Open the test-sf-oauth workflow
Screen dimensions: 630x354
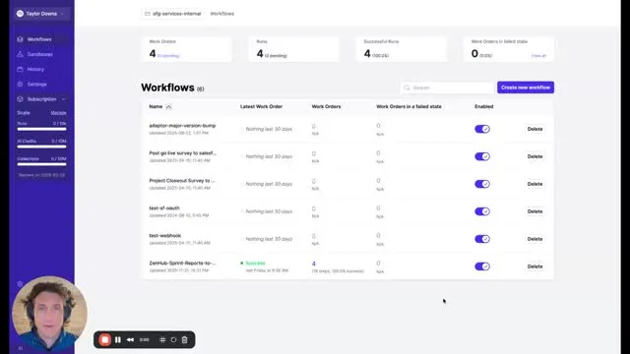(164, 207)
